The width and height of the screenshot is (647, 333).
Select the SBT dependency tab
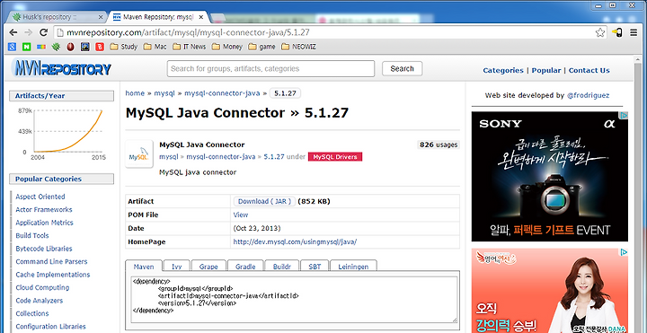(315, 267)
